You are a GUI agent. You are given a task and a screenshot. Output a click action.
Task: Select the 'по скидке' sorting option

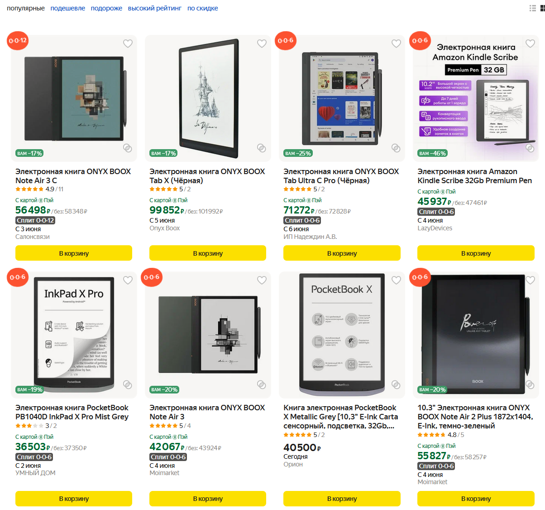click(x=202, y=8)
